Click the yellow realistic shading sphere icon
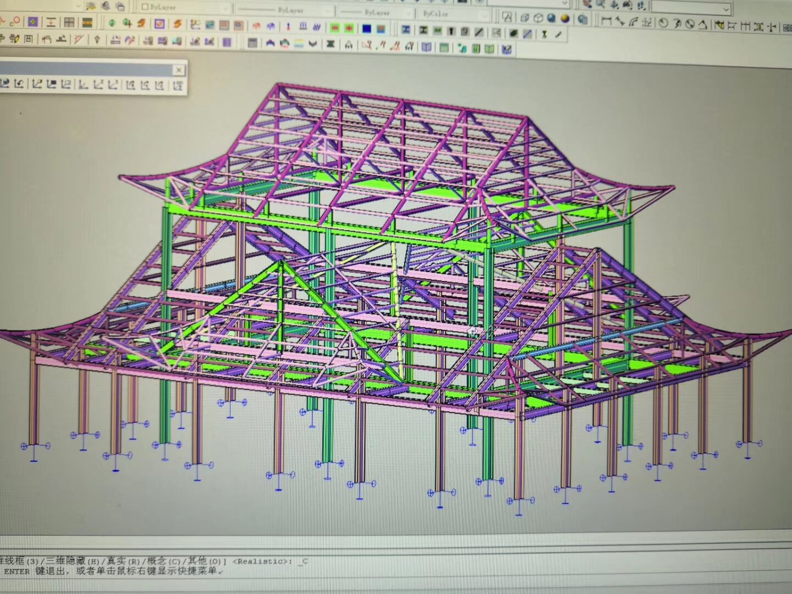The image size is (792, 594). tap(565, 19)
